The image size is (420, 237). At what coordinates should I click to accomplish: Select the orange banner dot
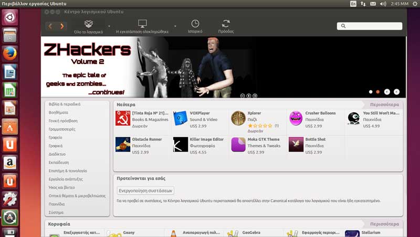pos(377,92)
